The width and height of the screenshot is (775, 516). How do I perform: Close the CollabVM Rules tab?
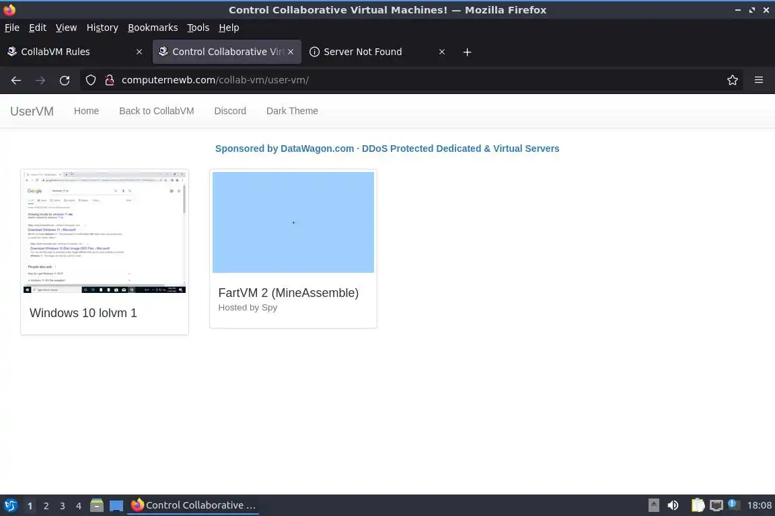coord(139,52)
